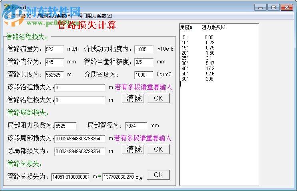This screenshot has height=191, width=297.
Task: Click the 管路局部损失： green section label
Action: (28, 113)
